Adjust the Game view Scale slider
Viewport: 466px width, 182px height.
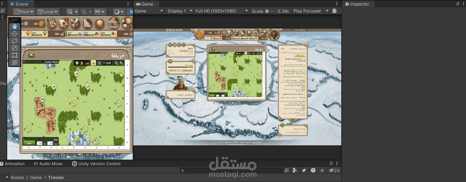point(270,11)
